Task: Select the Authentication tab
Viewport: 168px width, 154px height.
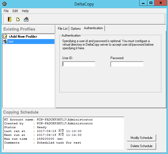Action: pos(93,28)
